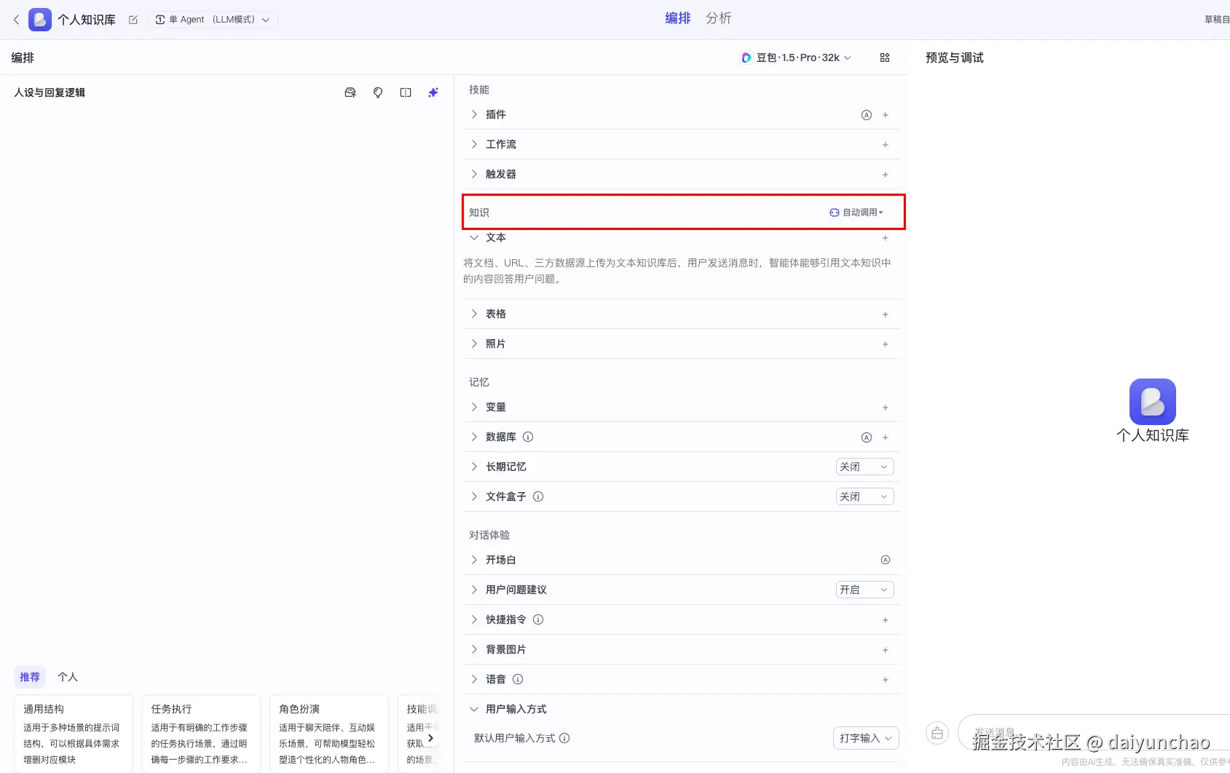This screenshot has height=773, width=1230.
Task: Add a table with the 表格 plus icon
Action: pyautogui.click(x=886, y=314)
